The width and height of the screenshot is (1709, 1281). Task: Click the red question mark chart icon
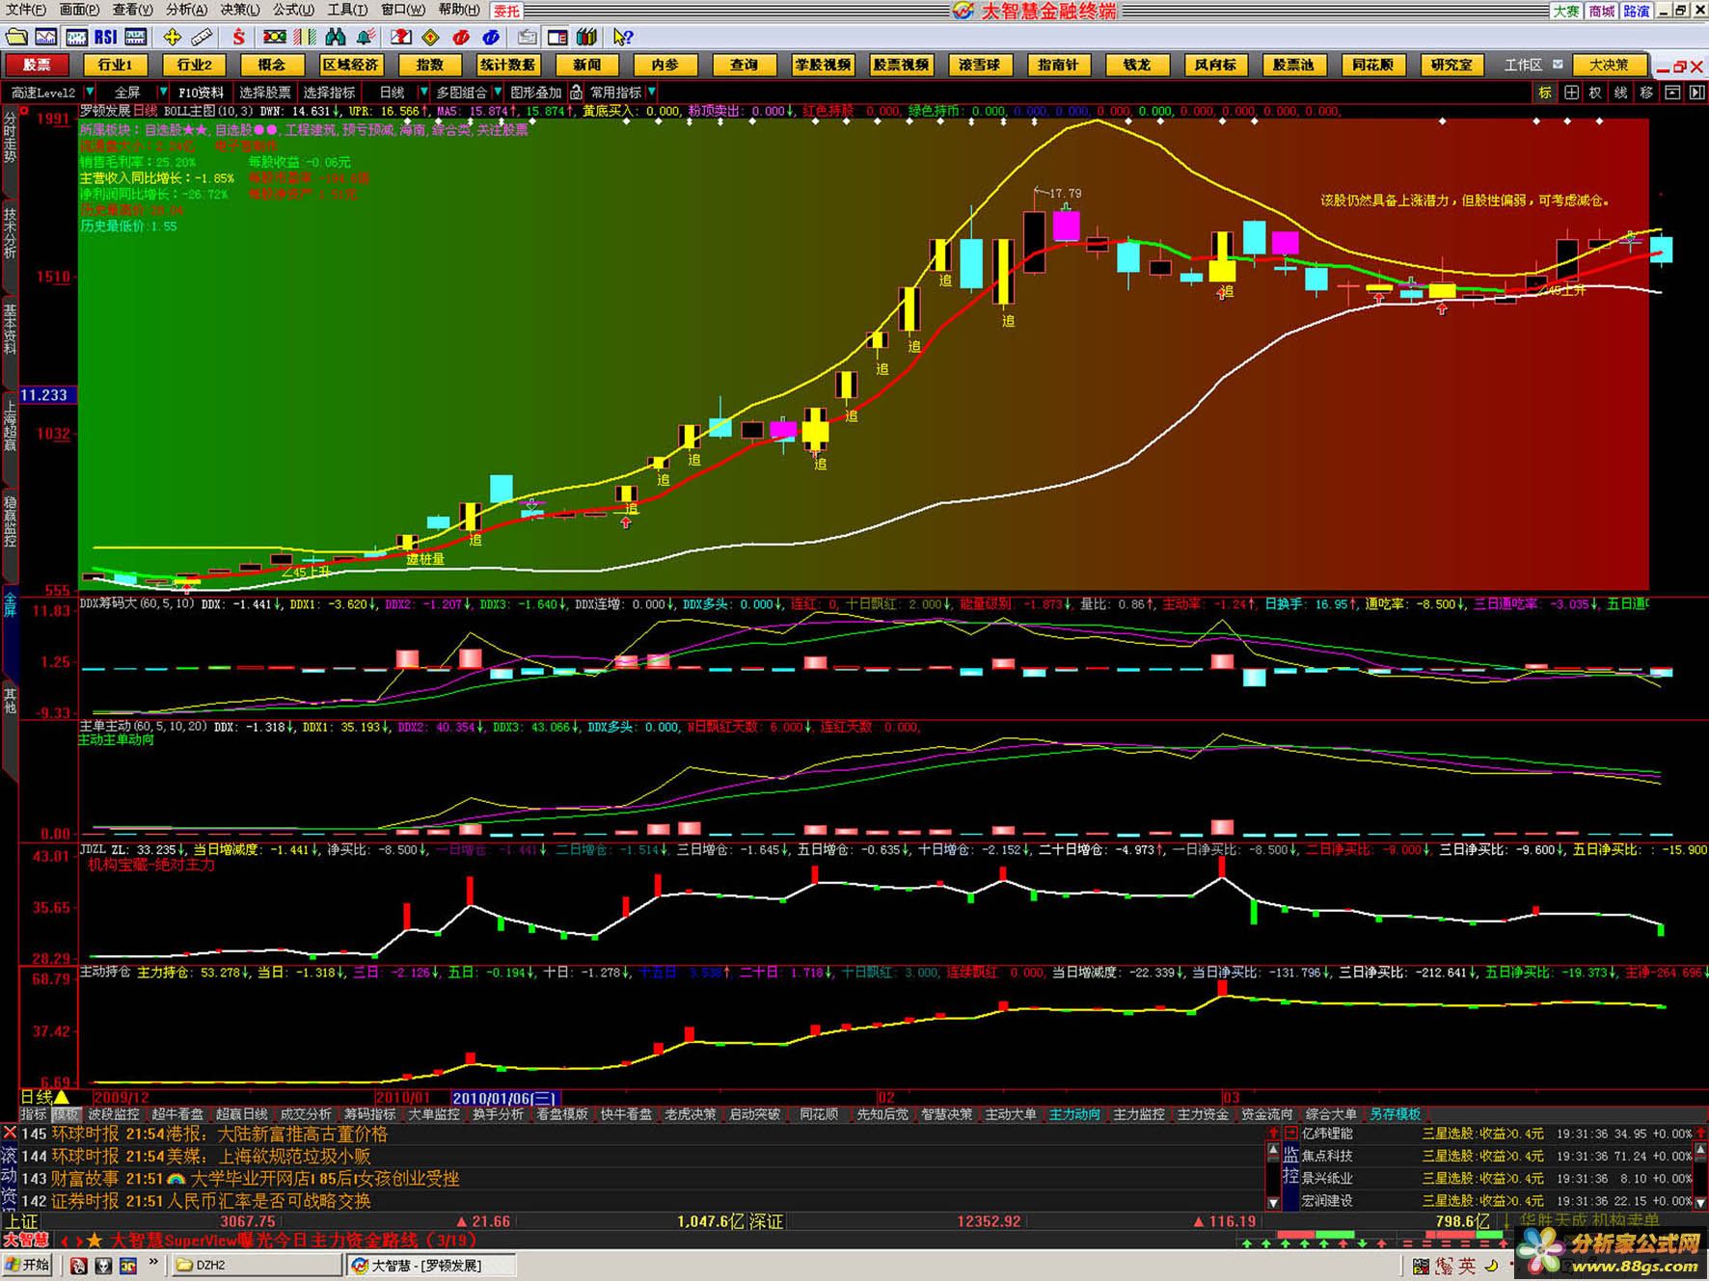pos(401,37)
